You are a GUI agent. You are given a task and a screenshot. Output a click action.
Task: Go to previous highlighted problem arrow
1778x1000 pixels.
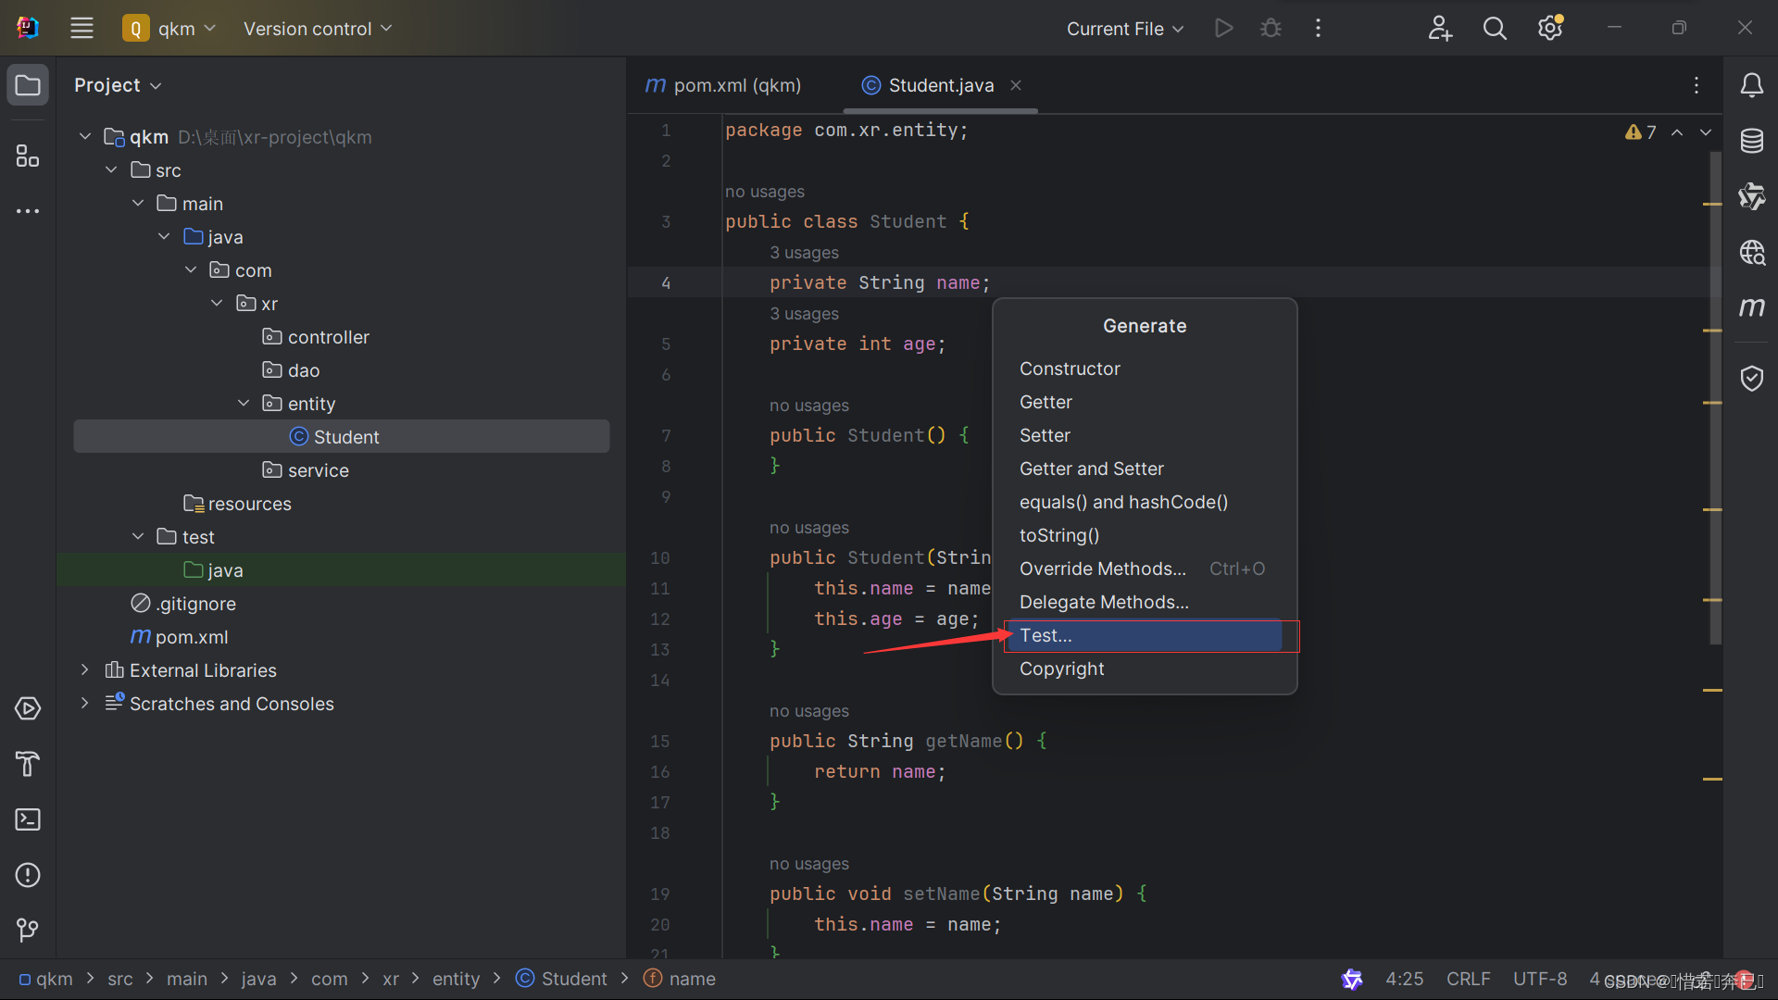point(1677,132)
